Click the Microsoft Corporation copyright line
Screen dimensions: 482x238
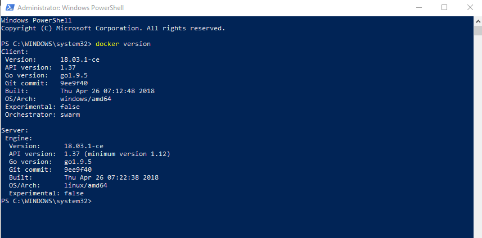112,28
